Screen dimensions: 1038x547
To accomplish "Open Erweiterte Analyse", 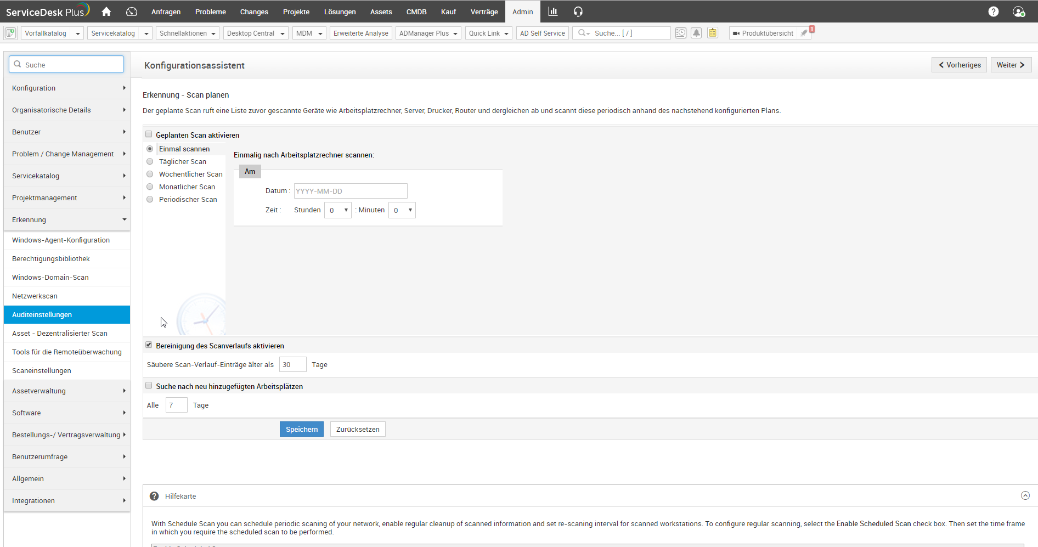I will coord(360,33).
